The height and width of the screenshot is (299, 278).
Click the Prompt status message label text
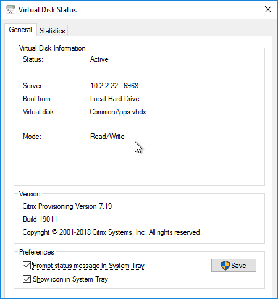click(89, 266)
